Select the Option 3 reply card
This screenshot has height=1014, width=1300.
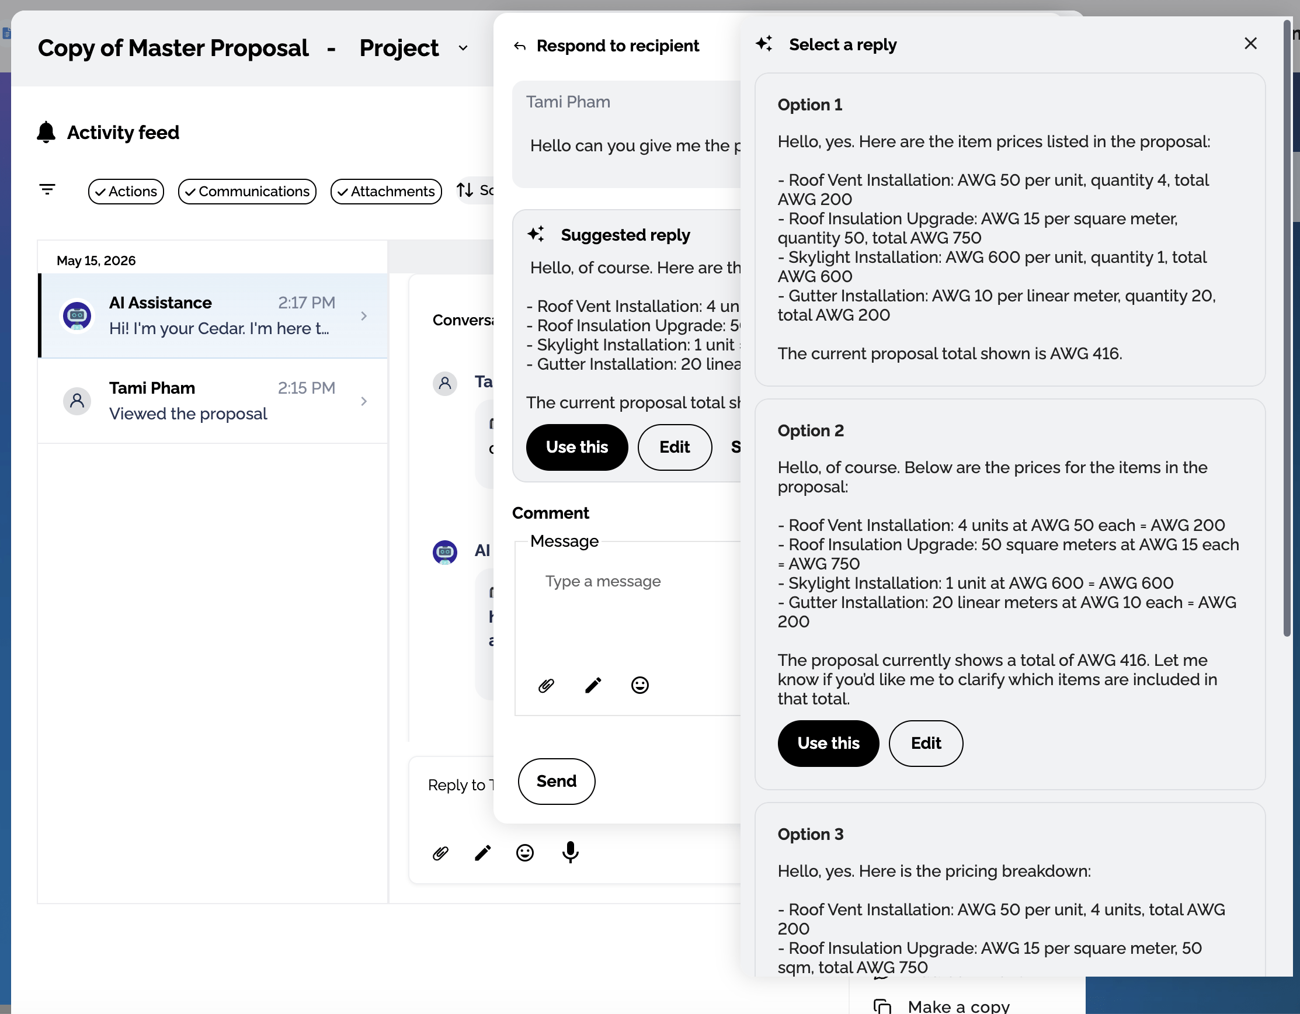(1010, 890)
